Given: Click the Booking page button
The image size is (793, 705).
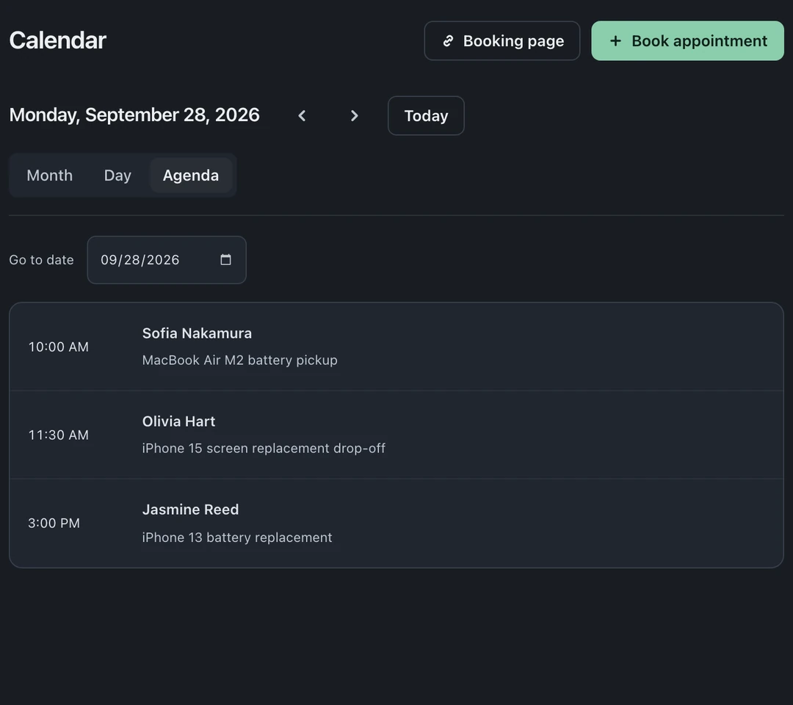Looking at the screenshot, I should (502, 41).
